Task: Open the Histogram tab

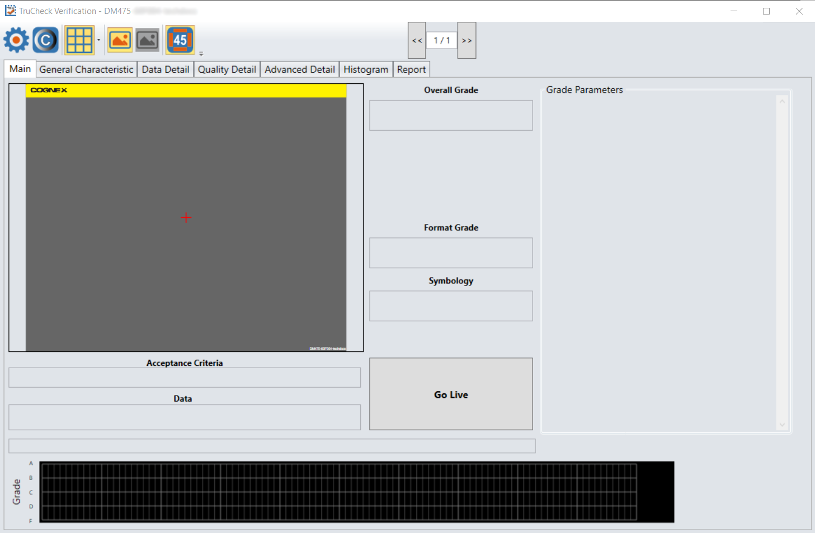Action: coord(366,69)
